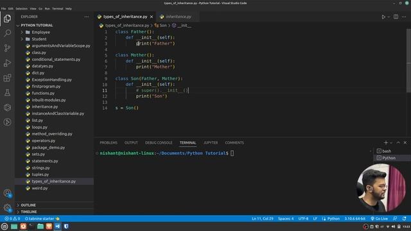411x231 pixels.
Task: Maximize the terminal panel size
Action: pyautogui.click(x=398, y=142)
